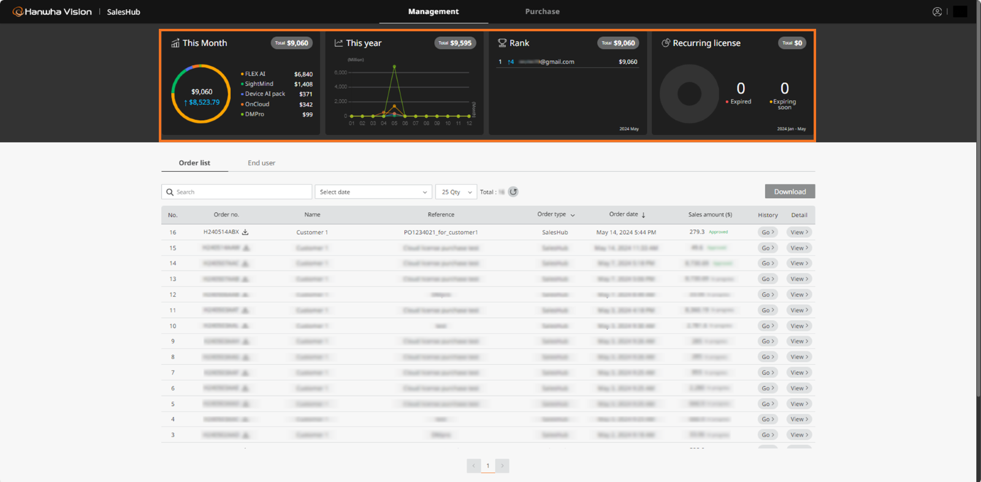
Task: Click download icon in row 12
Action: pyautogui.click(x=245, y=294)
